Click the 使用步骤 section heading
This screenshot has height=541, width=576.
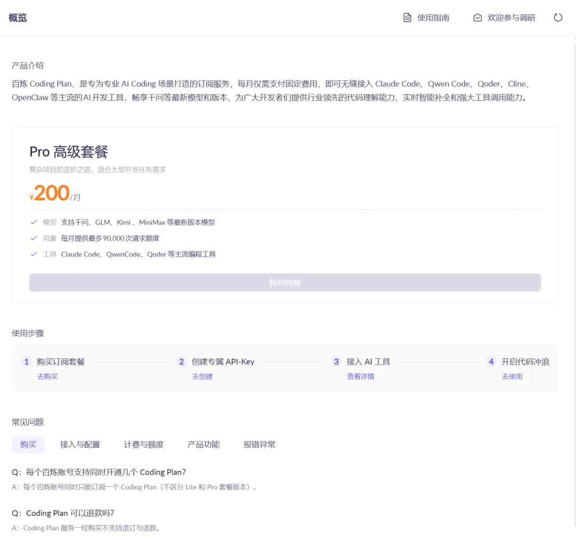(28, 333)
